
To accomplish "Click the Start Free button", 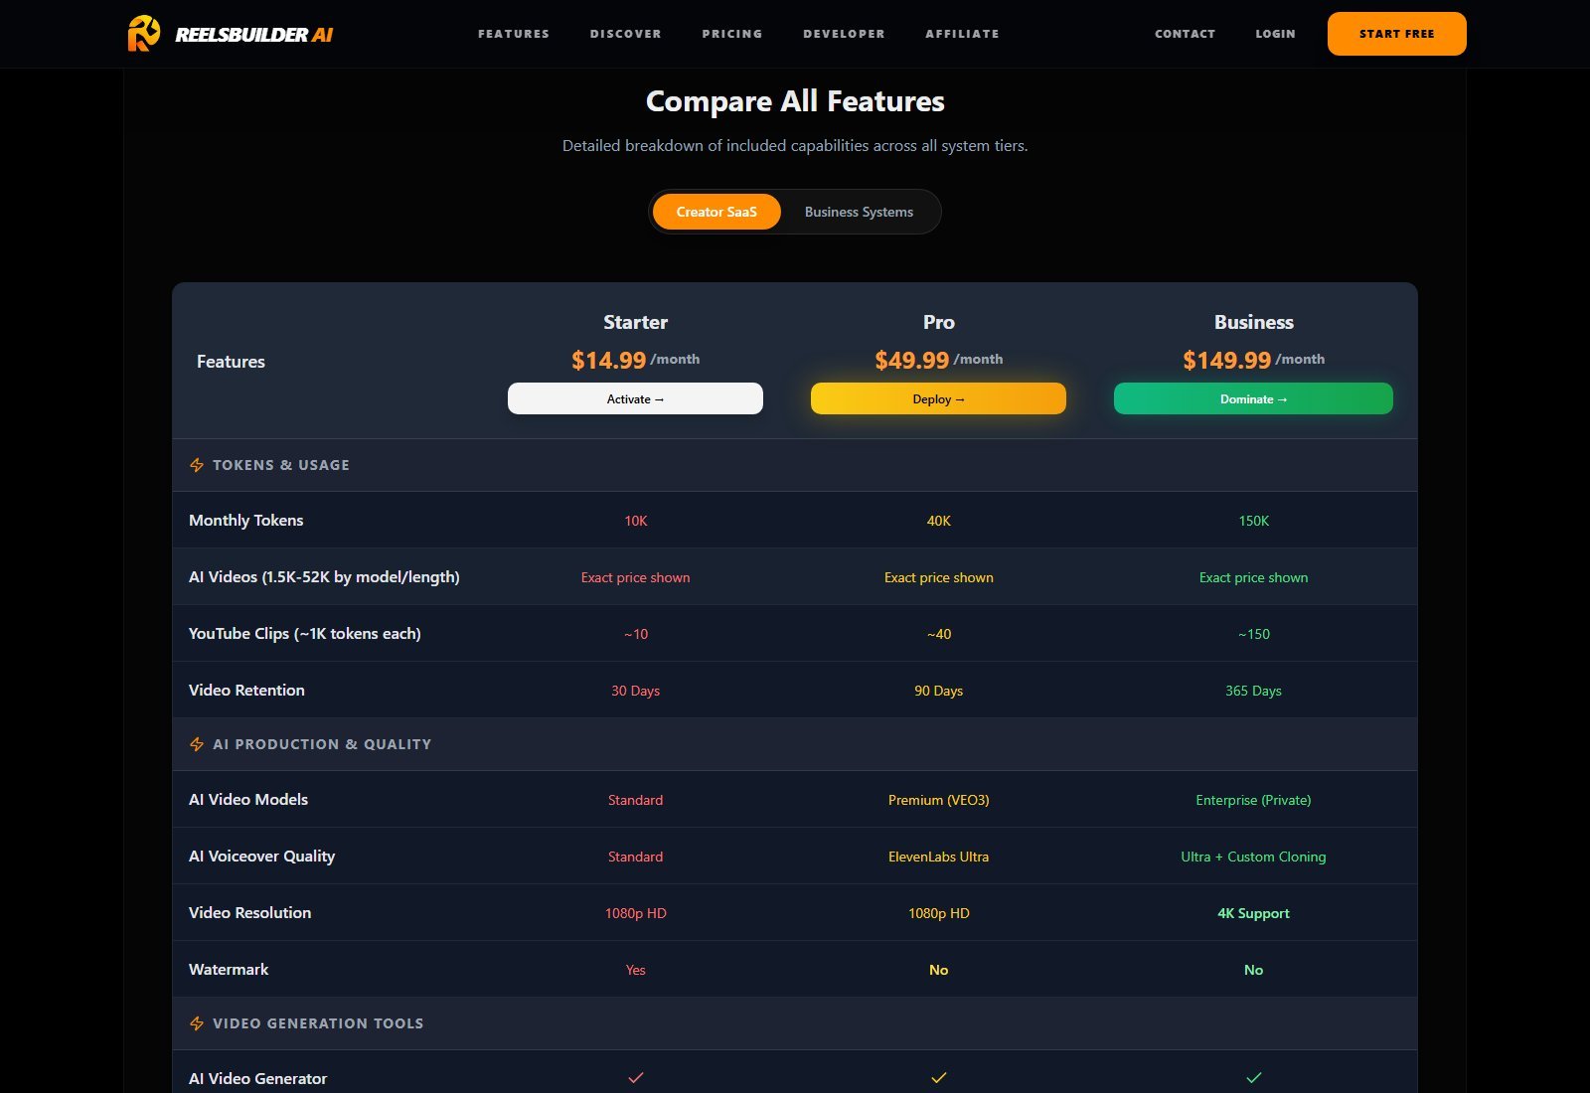I will pyautogui.click(x=1397, y=34).
